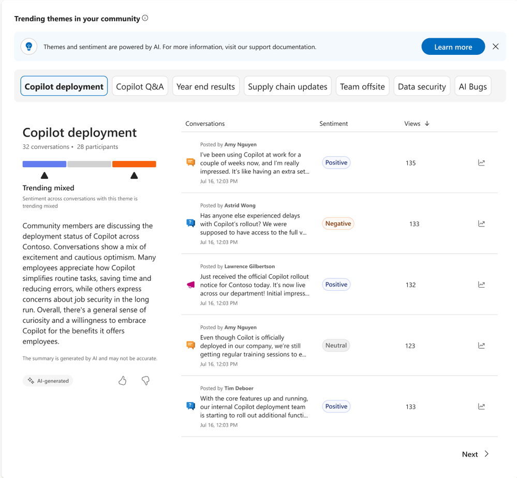Click the "32 conversations" count text
This screenshot has height=478, width=517.
coord(46,147)
